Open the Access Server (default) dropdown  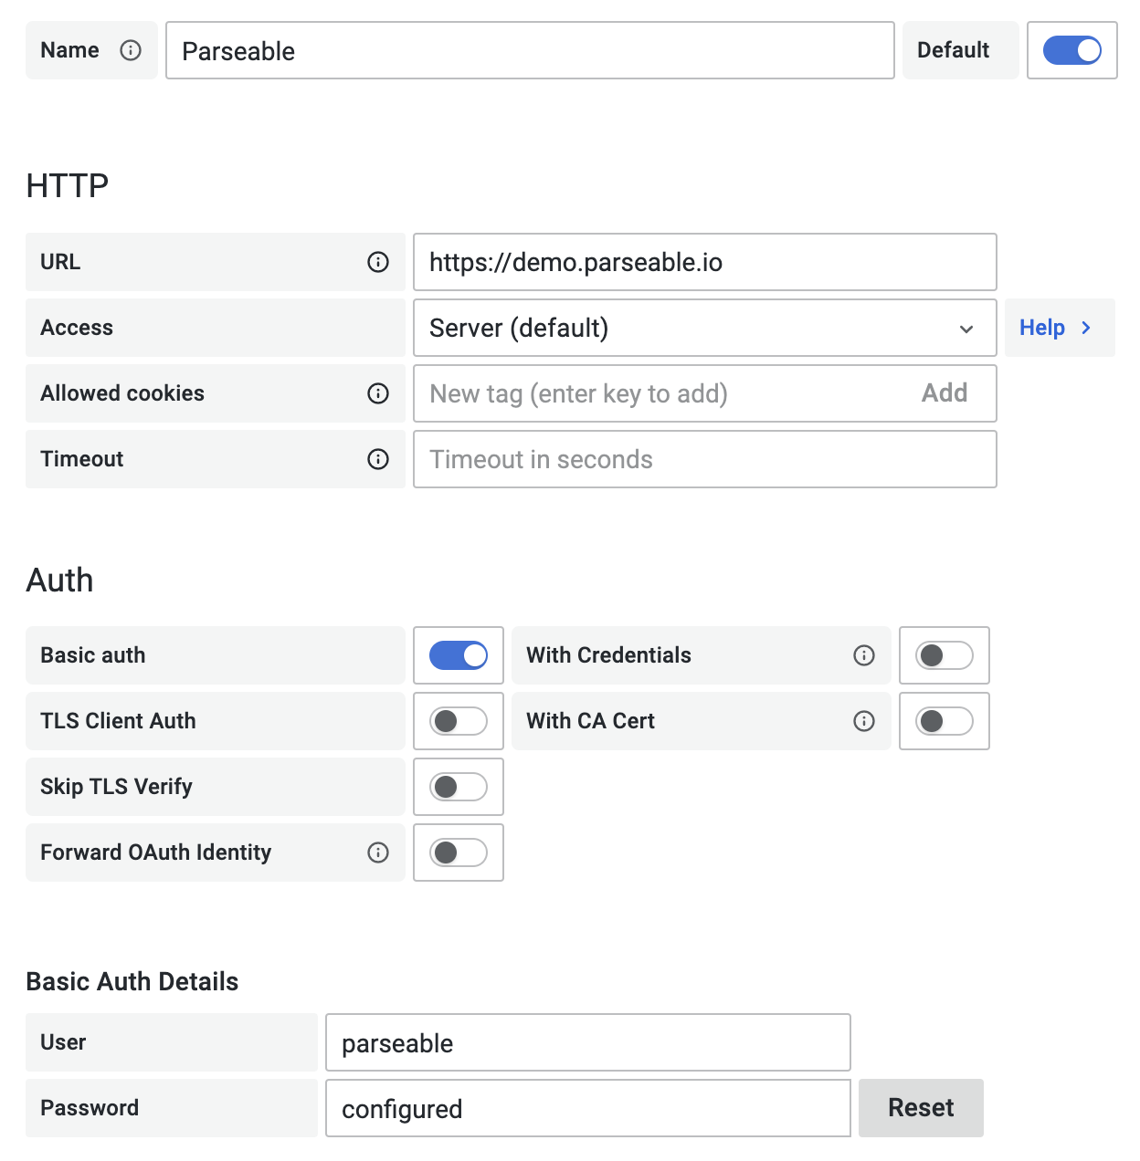704,328
